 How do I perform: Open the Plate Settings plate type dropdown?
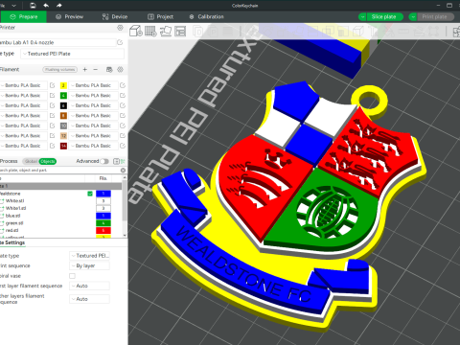point(89,256)
